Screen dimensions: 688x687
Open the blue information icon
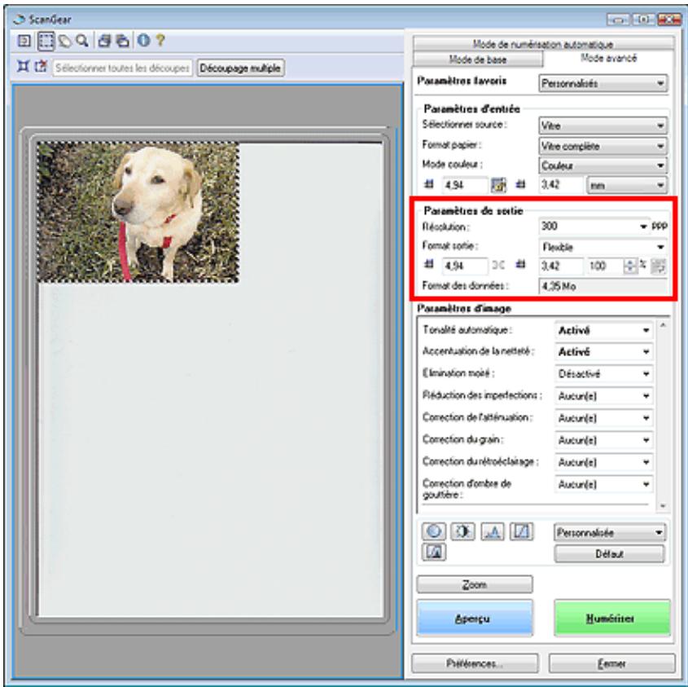click(x=143, y=41)
